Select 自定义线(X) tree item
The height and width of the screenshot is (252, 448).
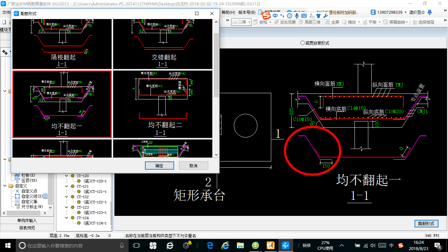(x=29, y=196)
